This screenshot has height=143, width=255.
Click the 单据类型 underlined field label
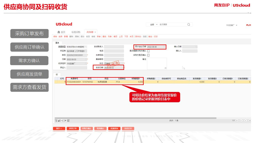pos(62,47)
